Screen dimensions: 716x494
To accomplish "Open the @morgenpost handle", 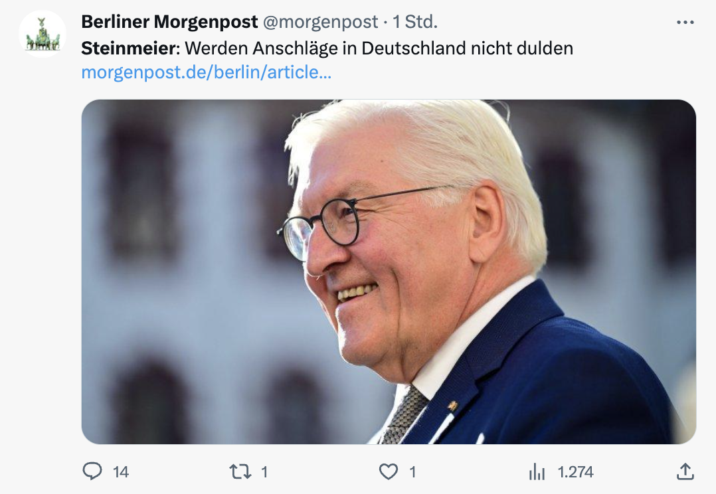I will pos(321,21).
